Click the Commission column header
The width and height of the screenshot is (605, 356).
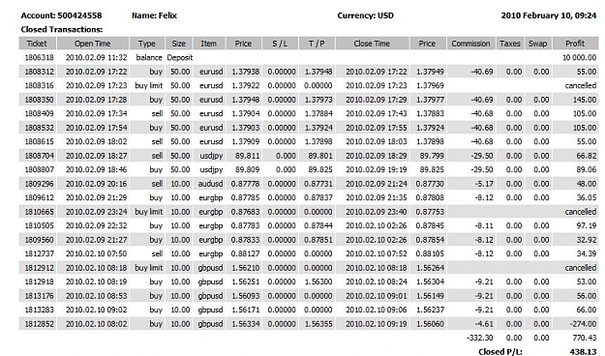[470, 44]
